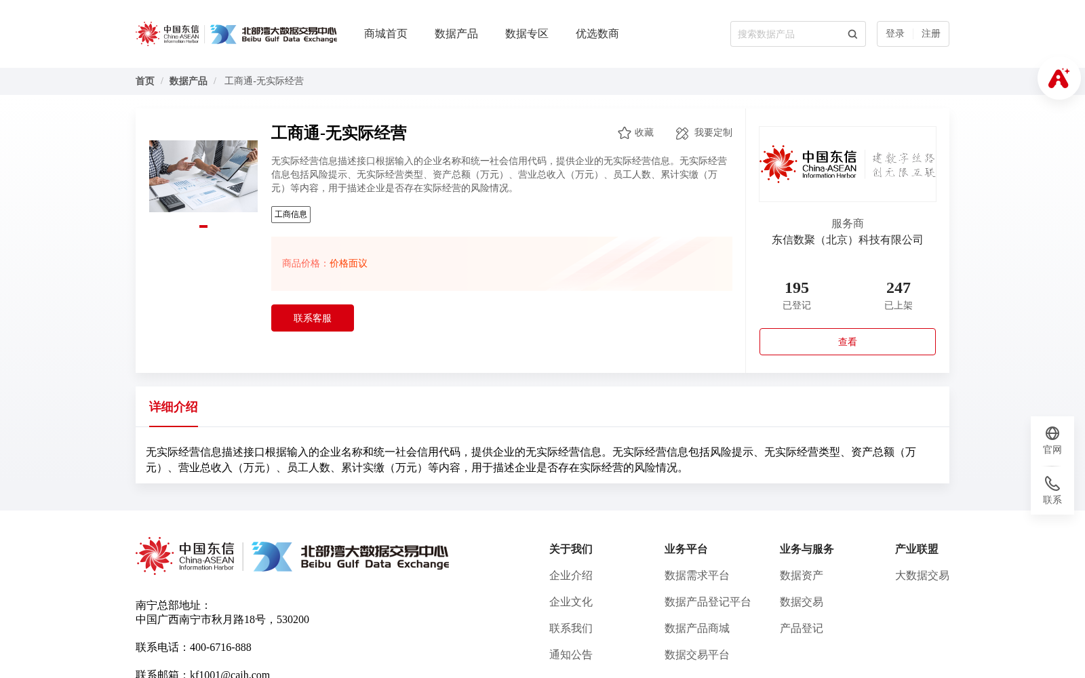Click the 联系 side label
This screenshot has width=1085, height=678.
pyautogui.click(x=1052, y=500)
